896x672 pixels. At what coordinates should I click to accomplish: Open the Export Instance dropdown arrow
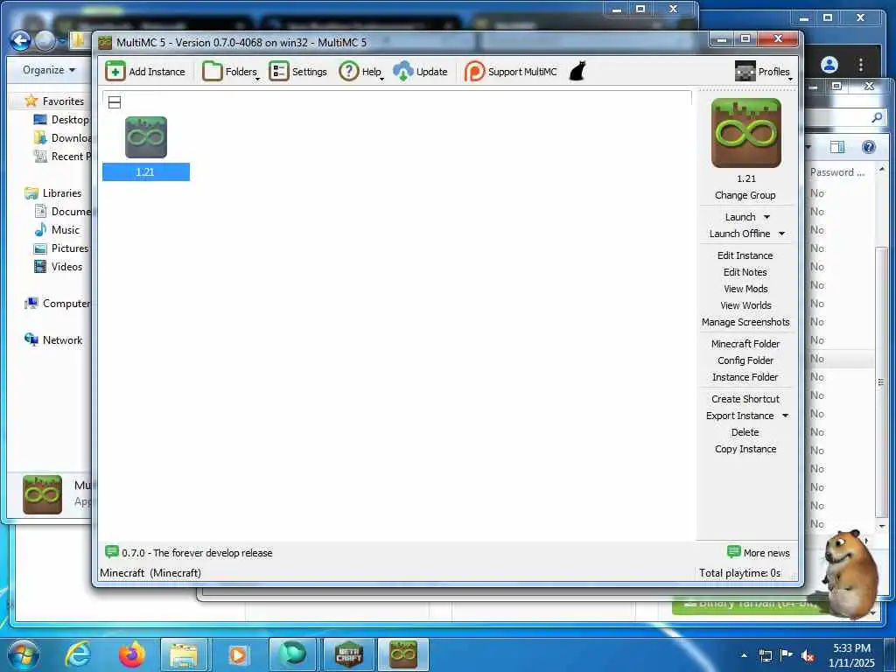point(785,416)
